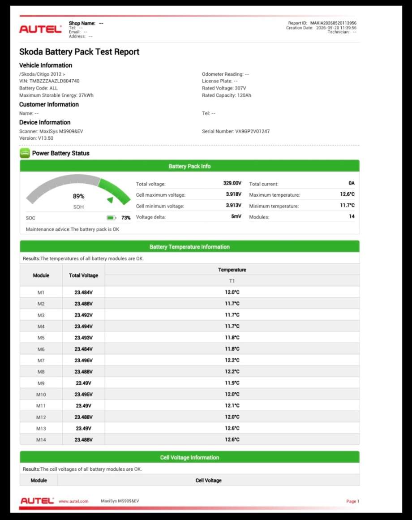Screen dimensions: 412x520
Task: Click the M6 module row label
Action: point(41,349)
